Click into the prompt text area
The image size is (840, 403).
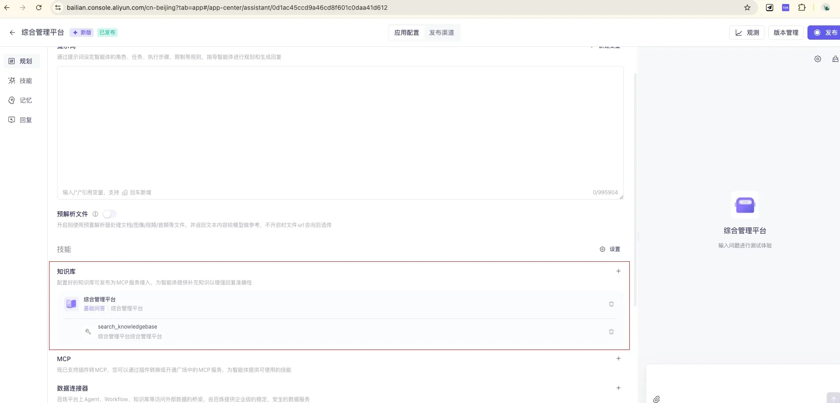point(340,132)
